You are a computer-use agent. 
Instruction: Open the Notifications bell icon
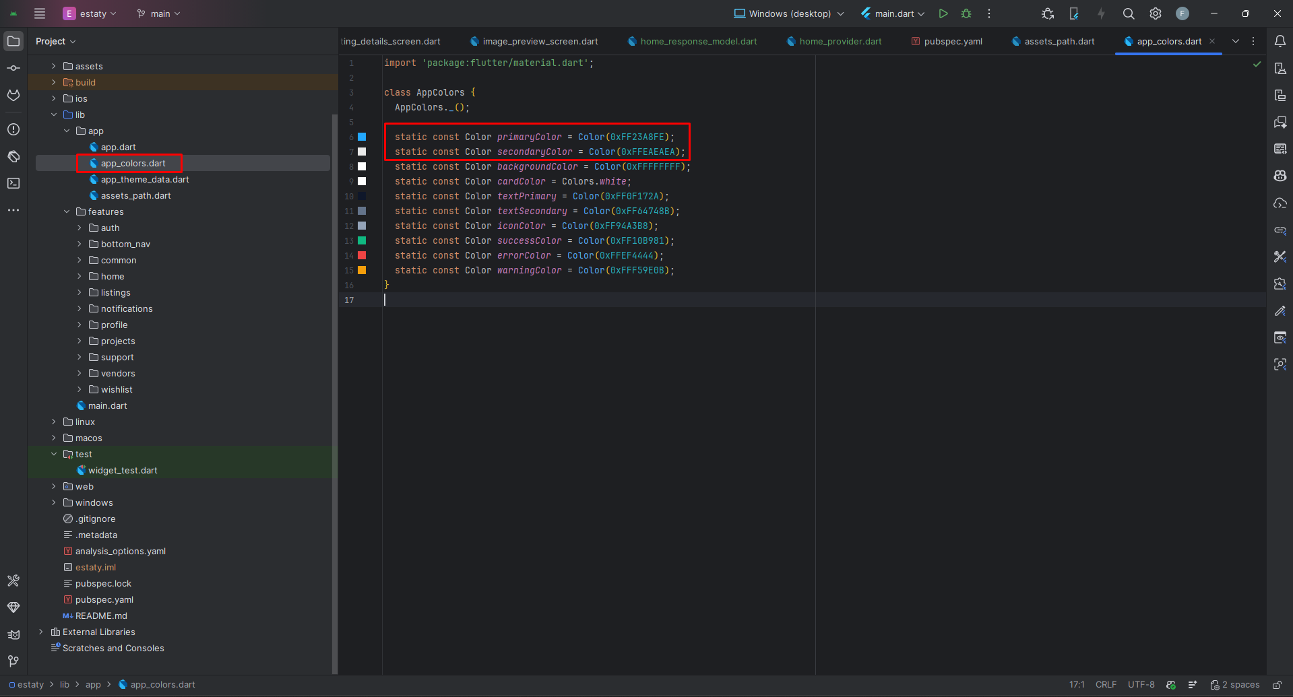coord(1280,41)
